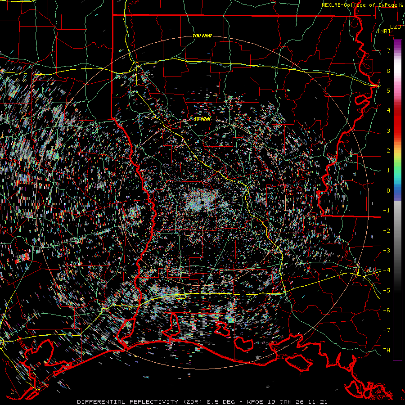Click the 0 dB value on color scale
The image size is (405, 405).
pyautogui.click(x=388, y=191)
